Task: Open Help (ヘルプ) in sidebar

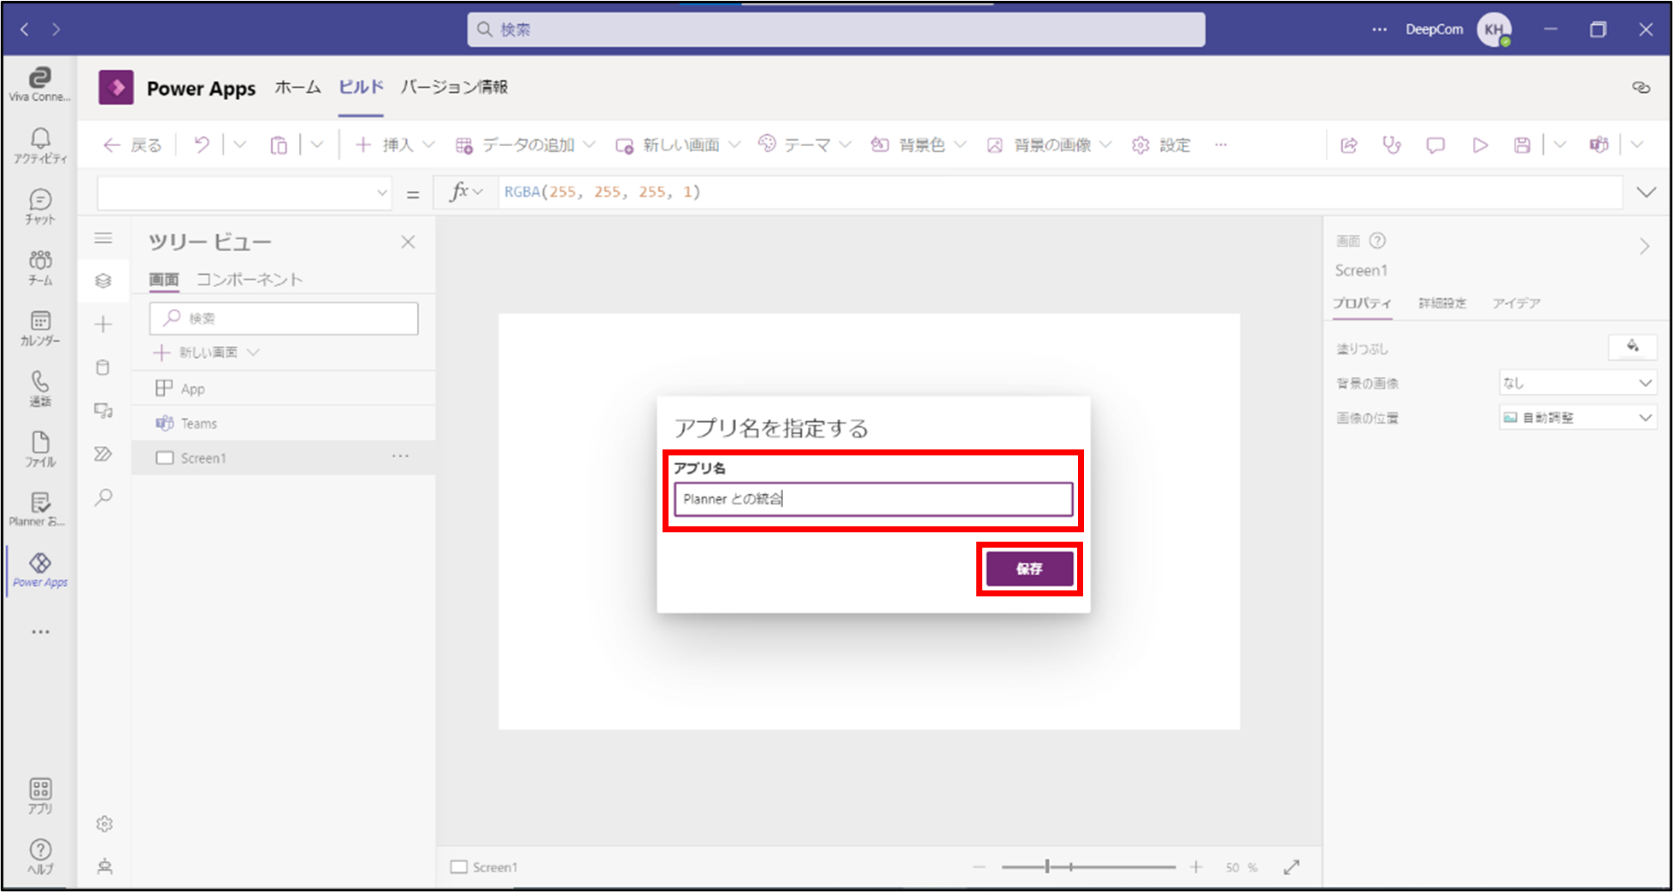Action: tap(39, 856)
